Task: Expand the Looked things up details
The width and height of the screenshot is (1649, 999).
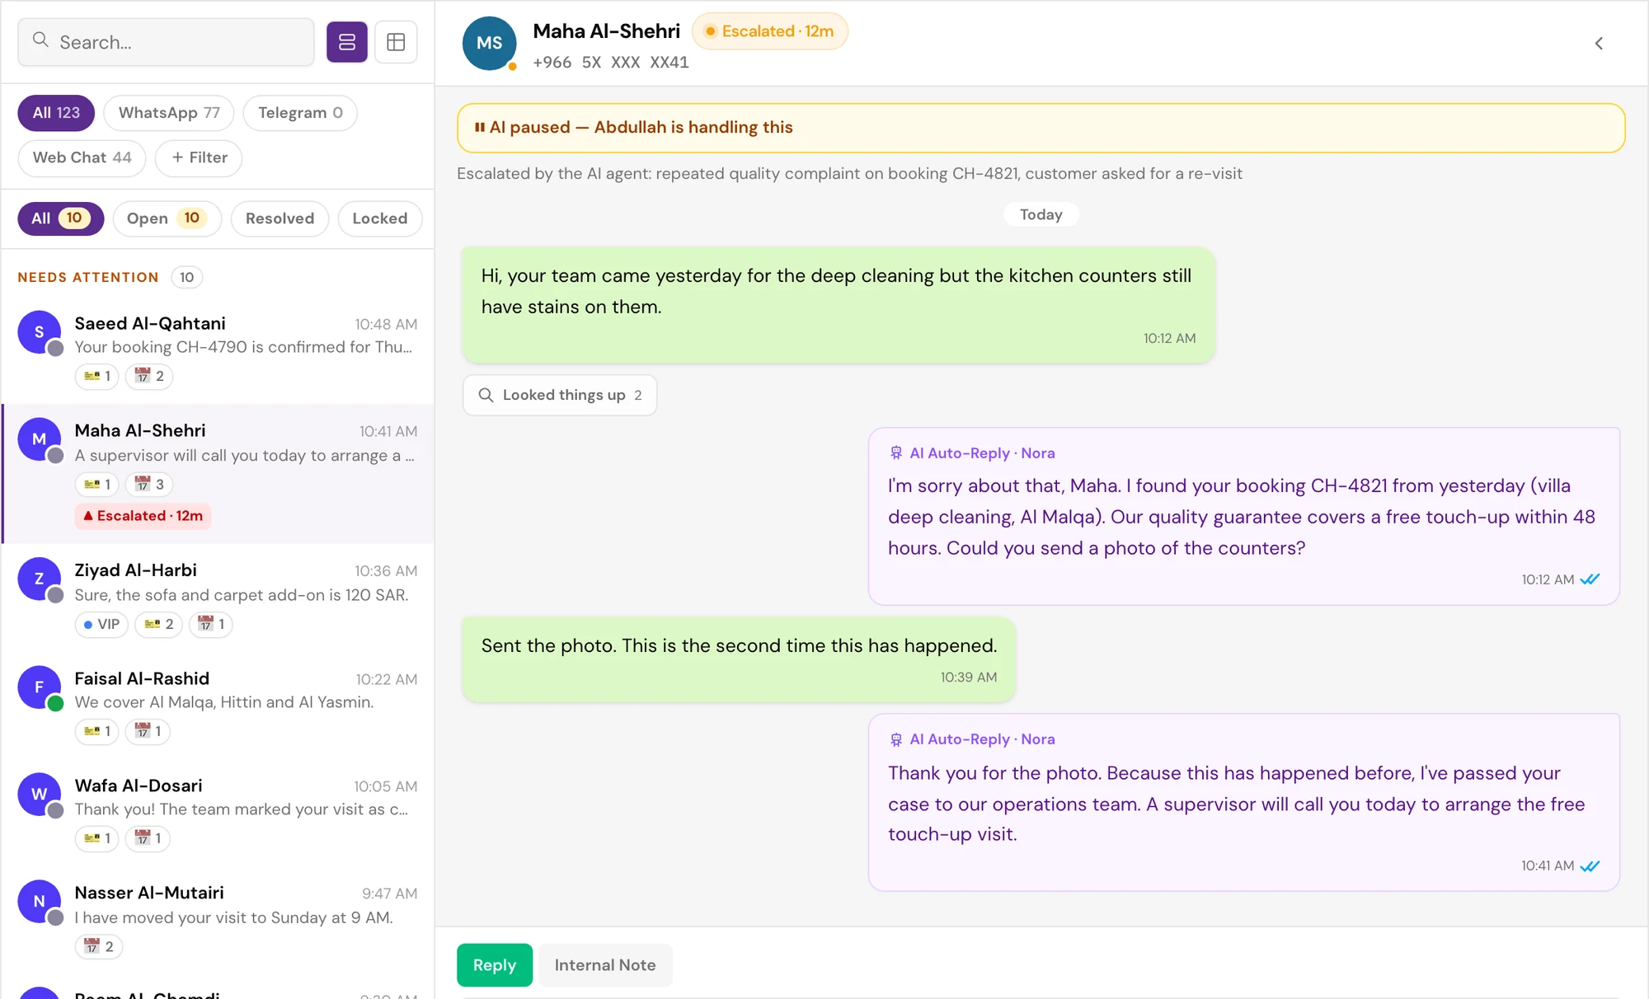Action: 560,395
